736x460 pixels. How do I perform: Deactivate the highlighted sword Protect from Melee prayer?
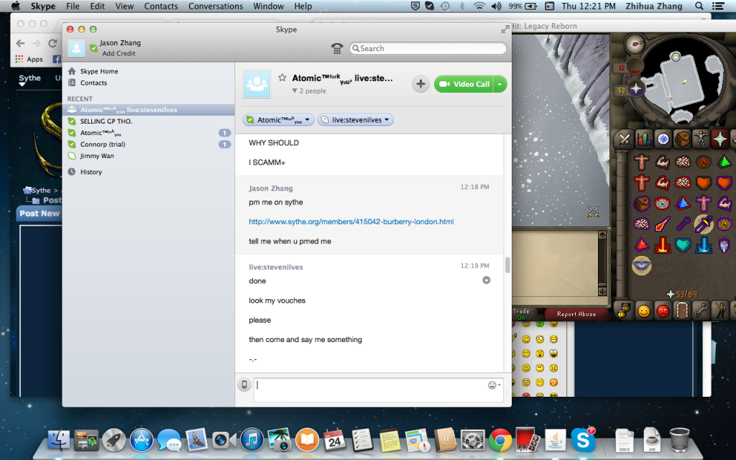coord(703,224)
